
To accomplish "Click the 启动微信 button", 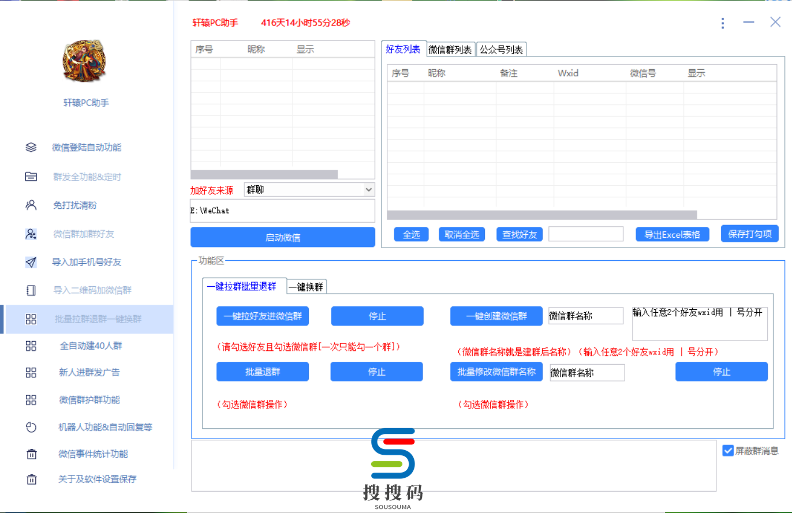I will click(283, 237).
